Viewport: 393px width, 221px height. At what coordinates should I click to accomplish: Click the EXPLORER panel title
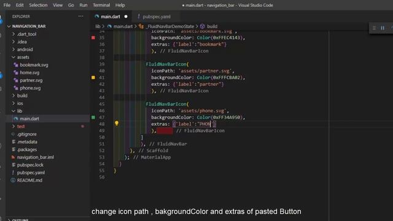click(21, 17)
